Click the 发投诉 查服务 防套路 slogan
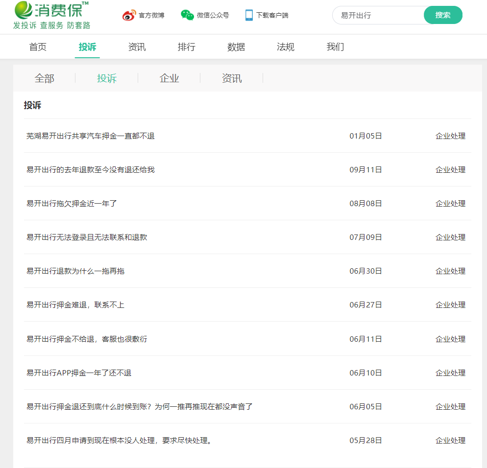This screenshot has width=487, height=468. point(51,25)
